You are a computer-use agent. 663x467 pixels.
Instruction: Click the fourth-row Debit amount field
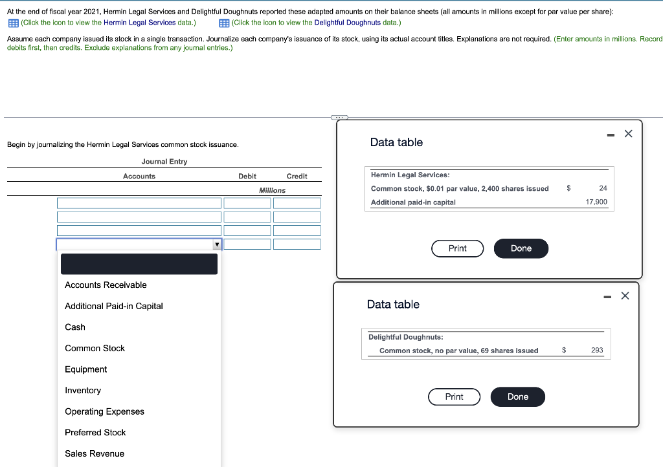(247, 244)
